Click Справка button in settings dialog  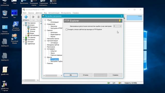115,75
